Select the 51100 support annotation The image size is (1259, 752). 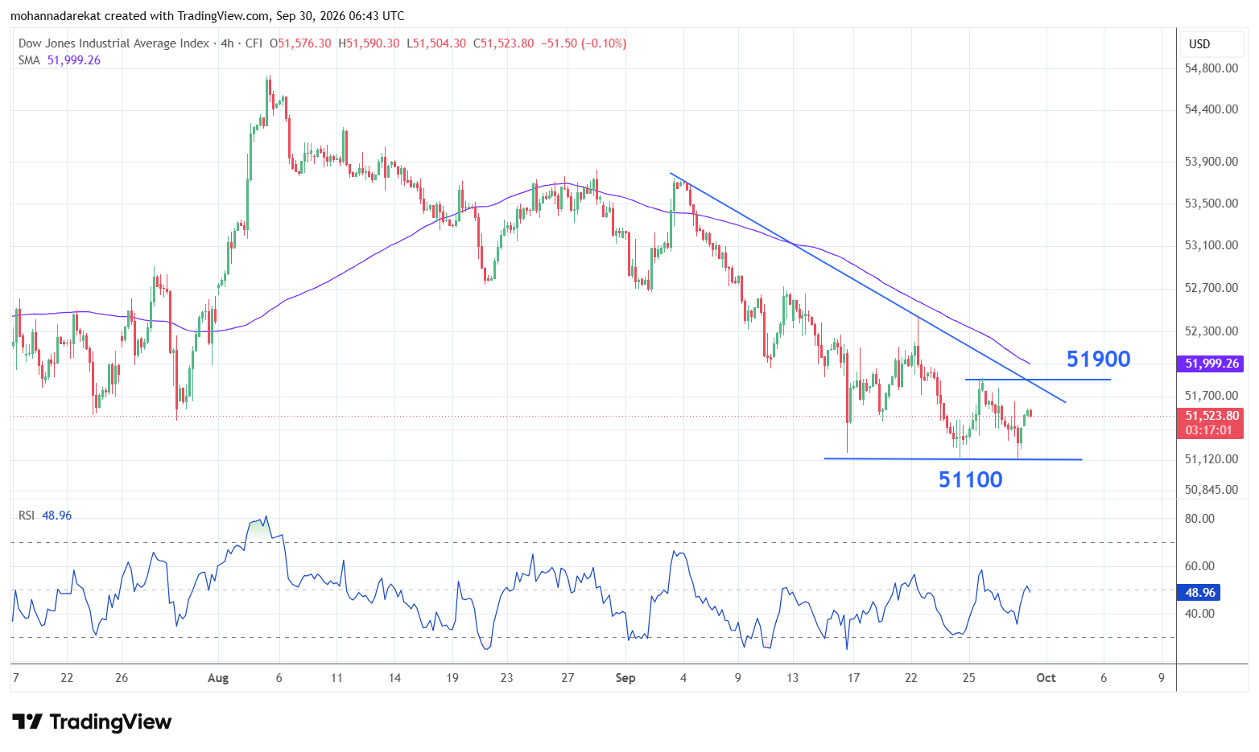[971, 479]
